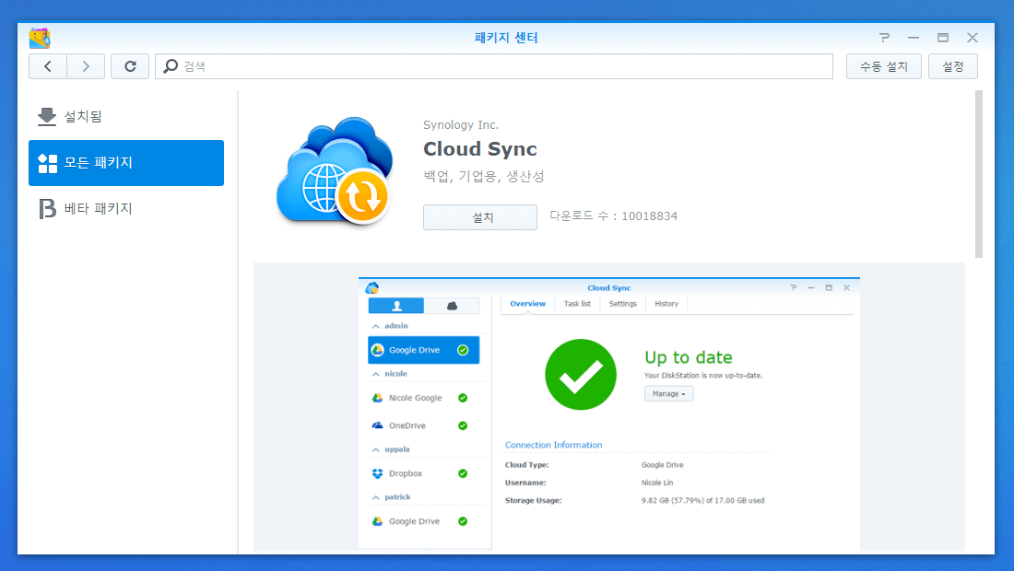Click the Storage Usage value text
1014x571 pixels.
703,501
